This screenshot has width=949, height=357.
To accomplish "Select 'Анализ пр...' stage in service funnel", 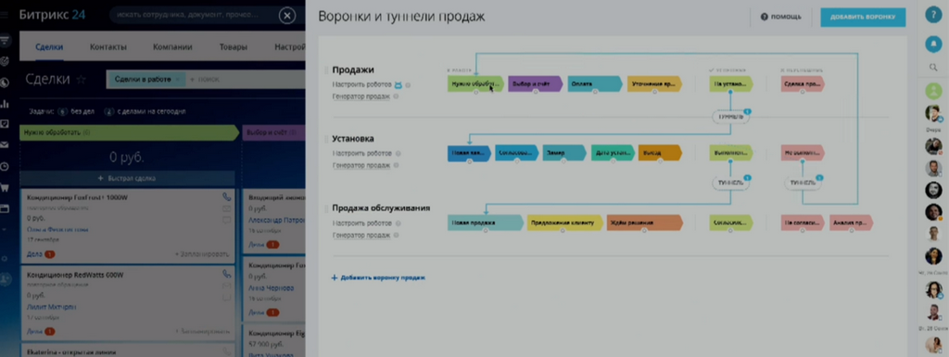I will click(x=852, y=223).
